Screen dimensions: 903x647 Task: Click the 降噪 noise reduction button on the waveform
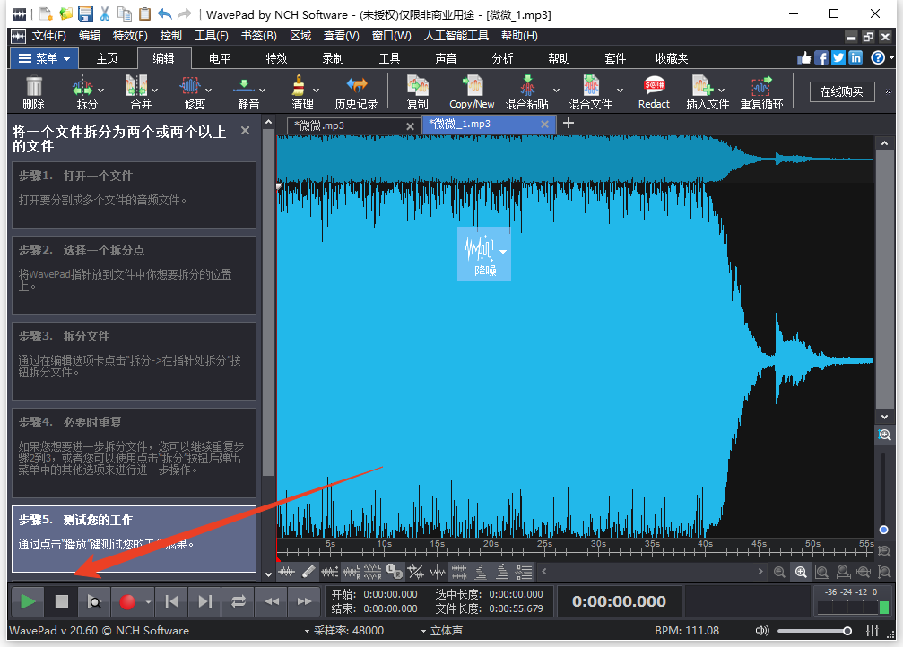(x=483, y=254)
